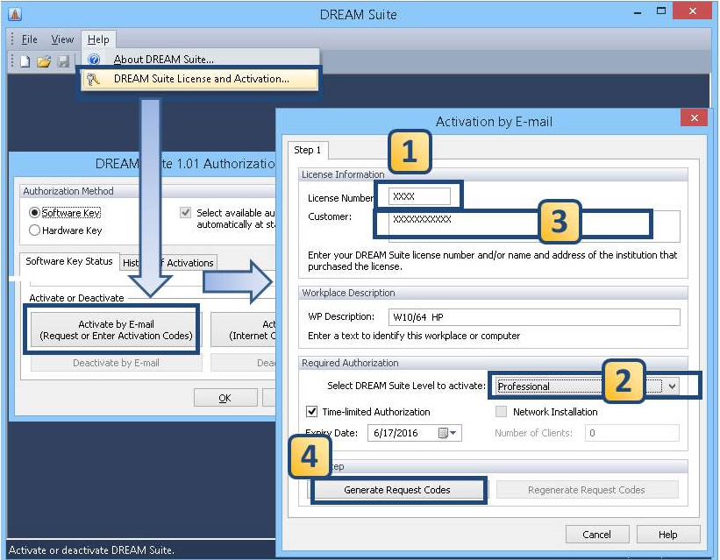Select the Step 1 tab
This screenshot has width=720, height=560.
pos(308,150)
